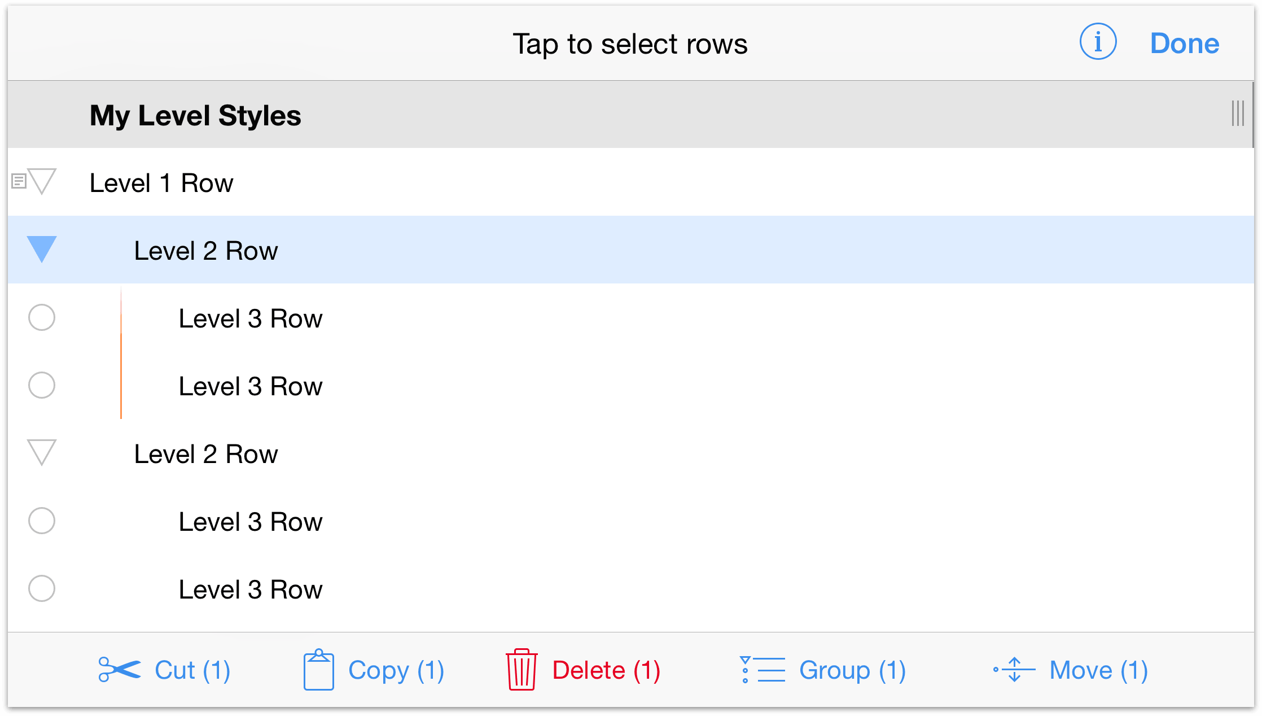This screenshot has height=716, width=1262.
Task: Collapse the unselected Level 2 Row triangle
Action: (x=42, y=452)
